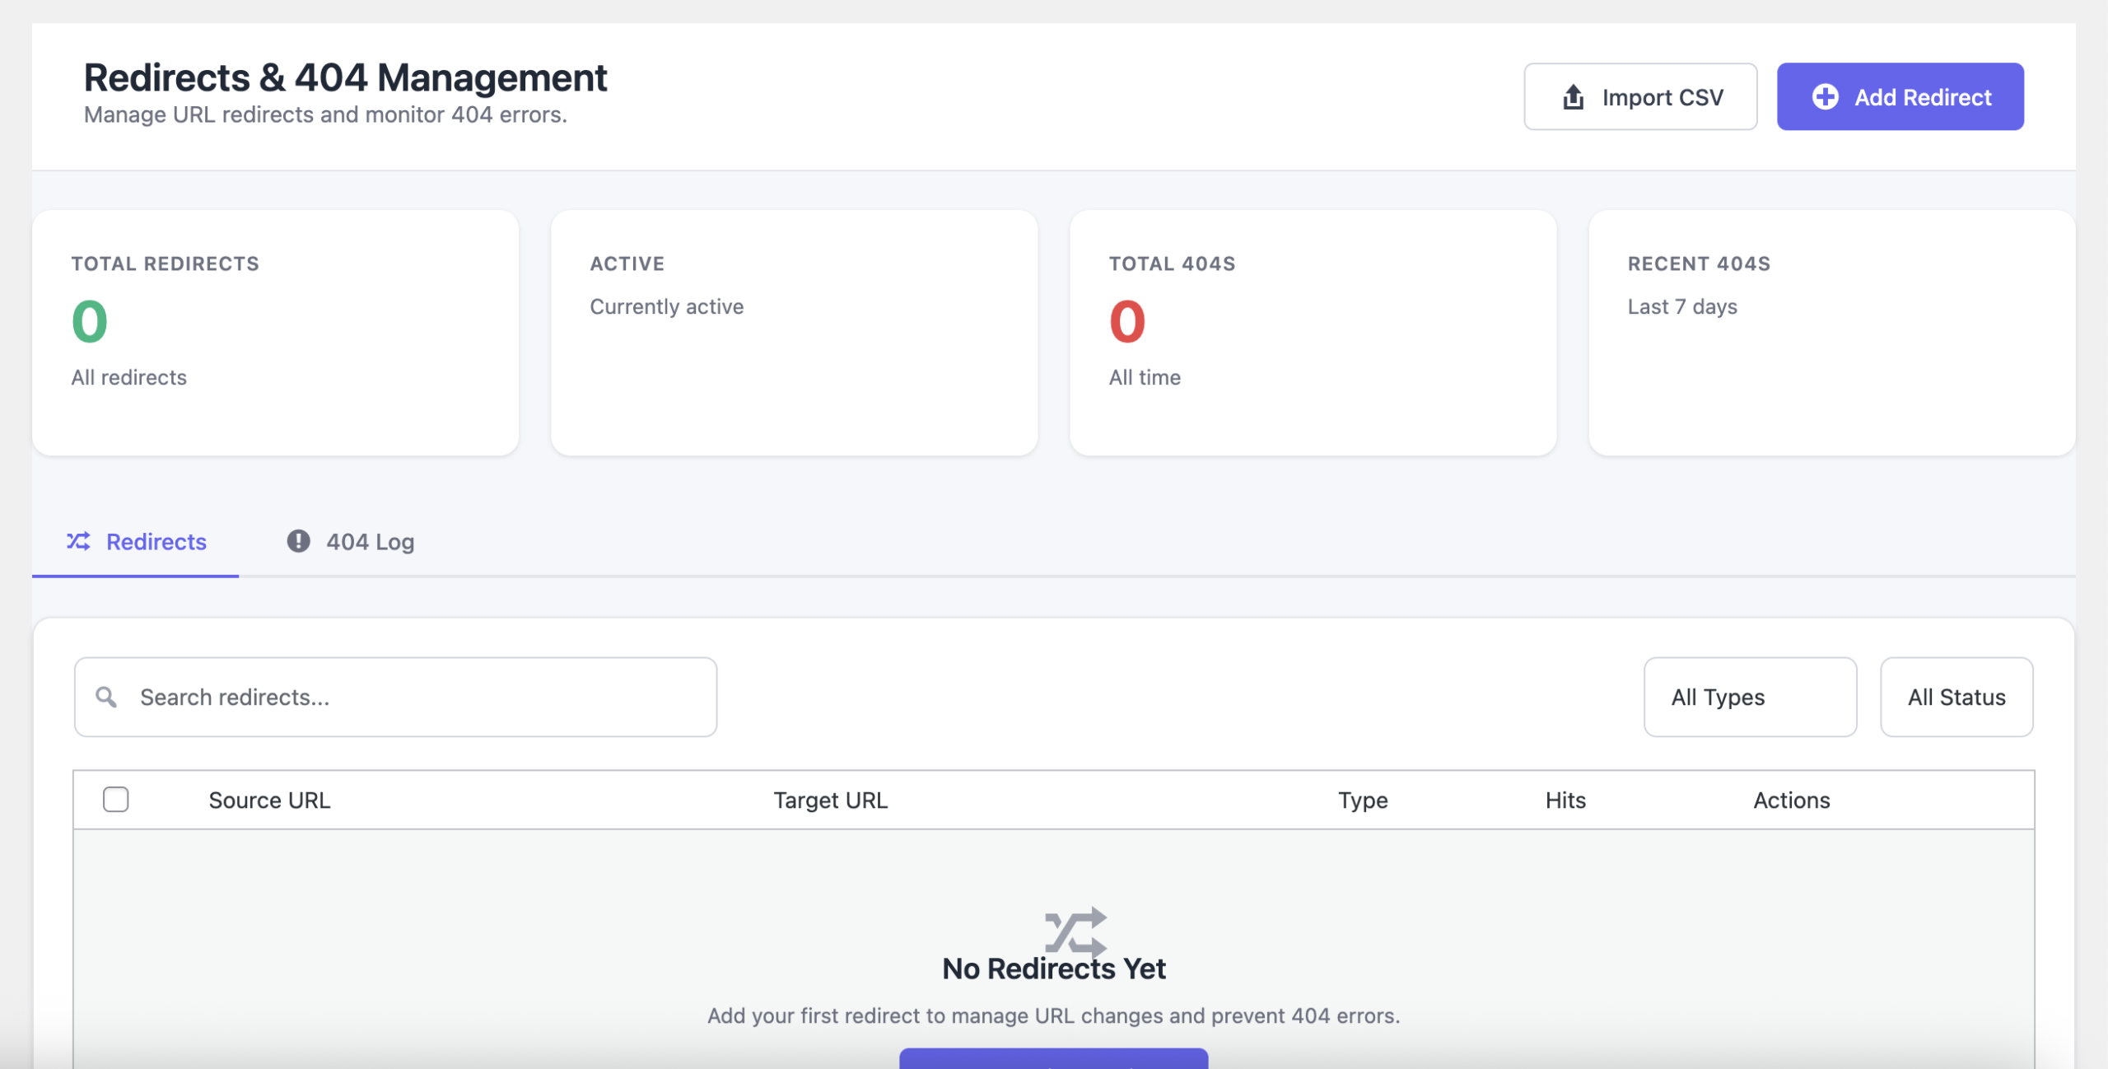2108x1069 pixels.
Task: Open the All Status filter dropdown
Action: [1956, 697]
